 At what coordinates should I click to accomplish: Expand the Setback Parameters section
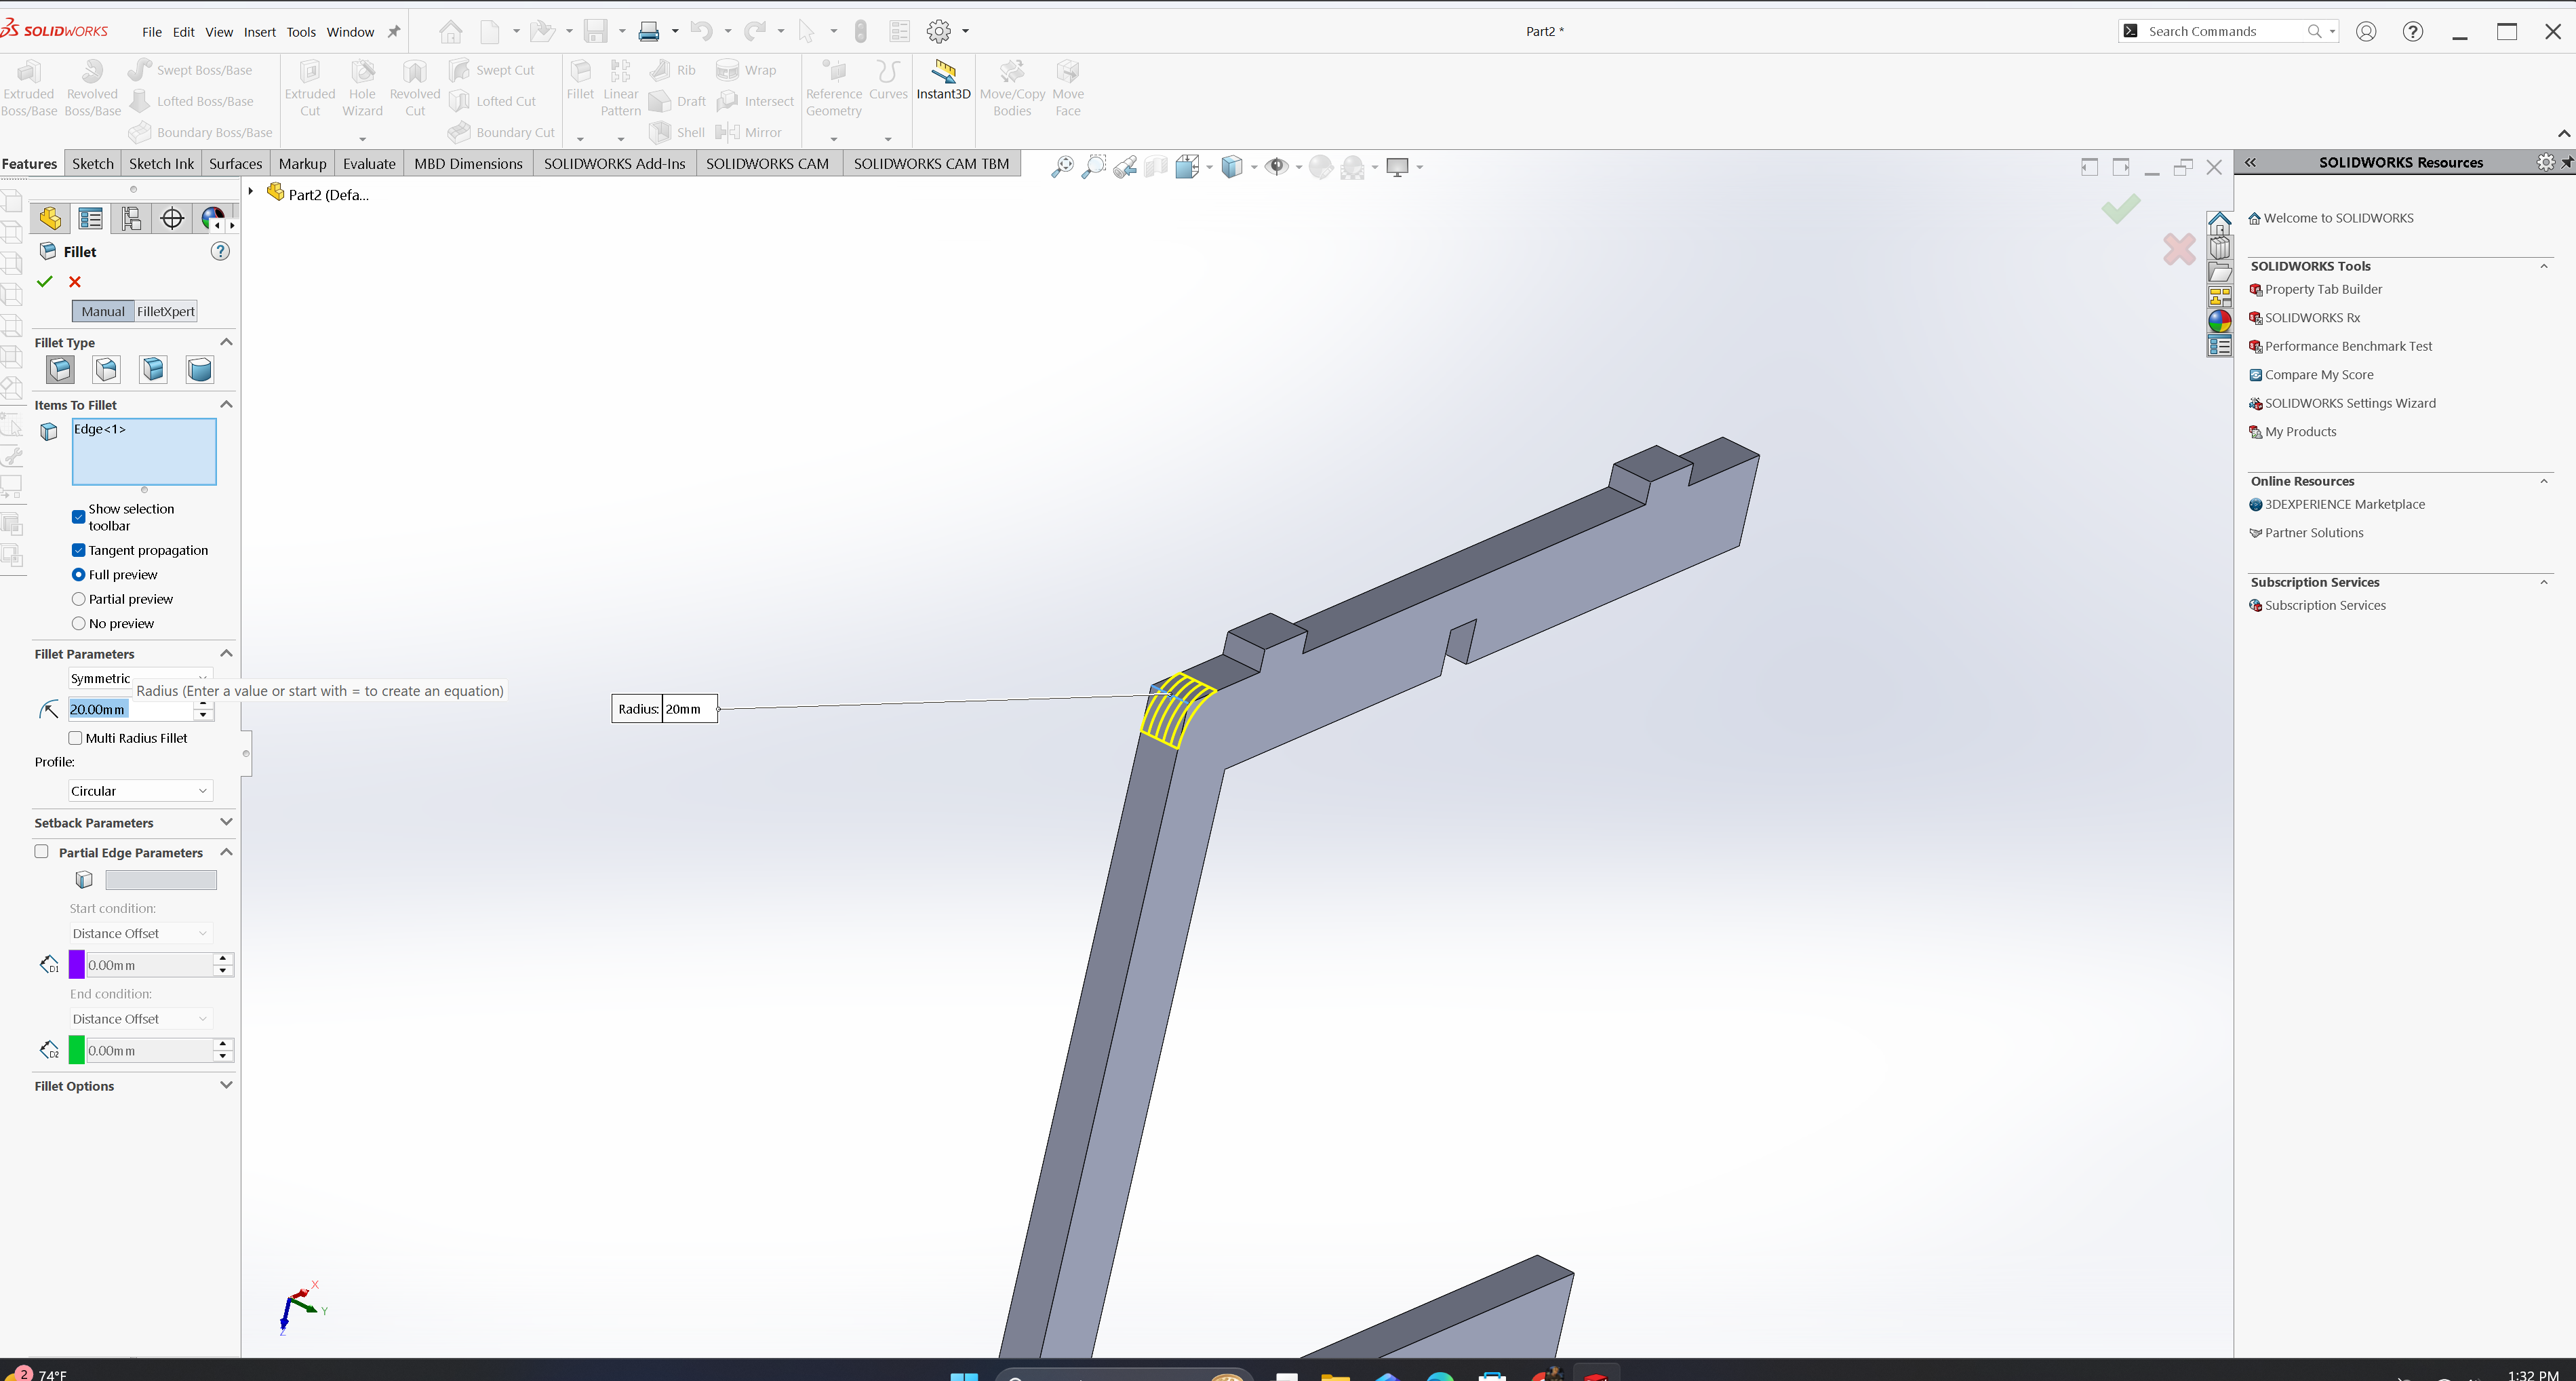[x=226, y=822]
